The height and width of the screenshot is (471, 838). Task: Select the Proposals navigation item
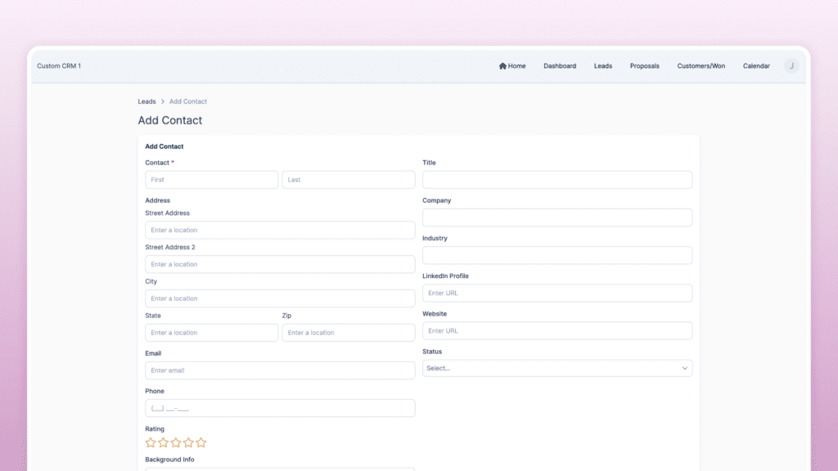click(x=645, y=66)
